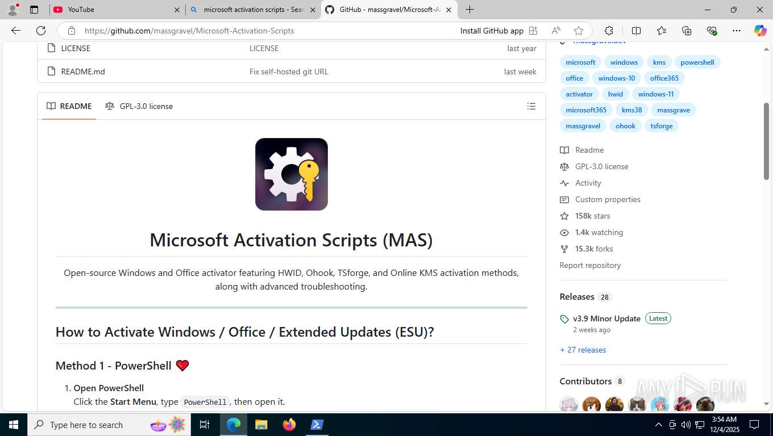Click the tsforge topic tag
The width and height of the screenshot is (773, 436).
662,126
